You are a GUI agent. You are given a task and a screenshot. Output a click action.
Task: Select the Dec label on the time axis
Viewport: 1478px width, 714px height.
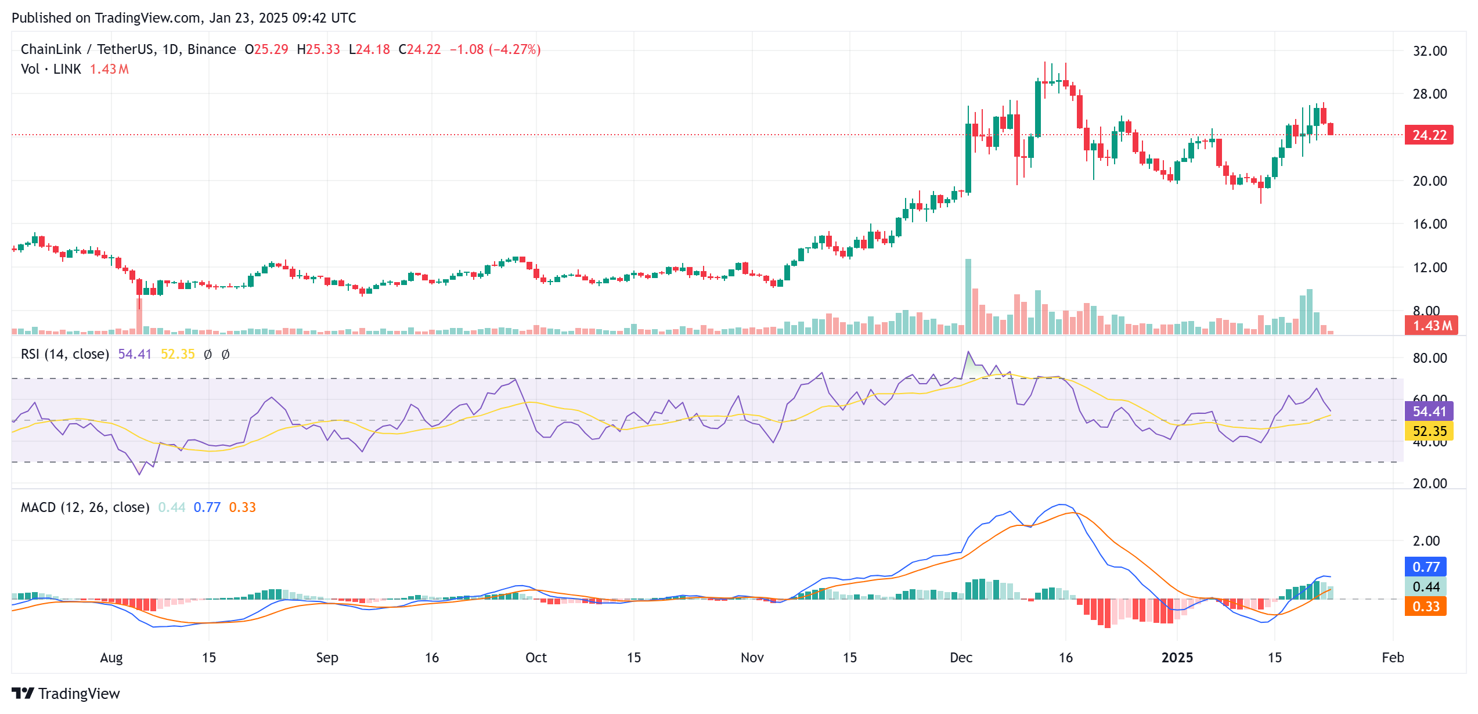point(962,658)
